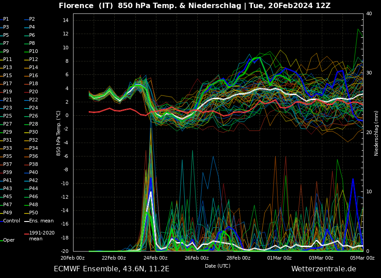Click the P42 legend entry
The width and height of the screenshot is (381, 278).
(x=31, y=180)
